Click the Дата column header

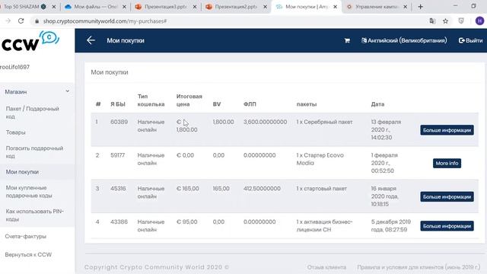(x=377, y=104)
